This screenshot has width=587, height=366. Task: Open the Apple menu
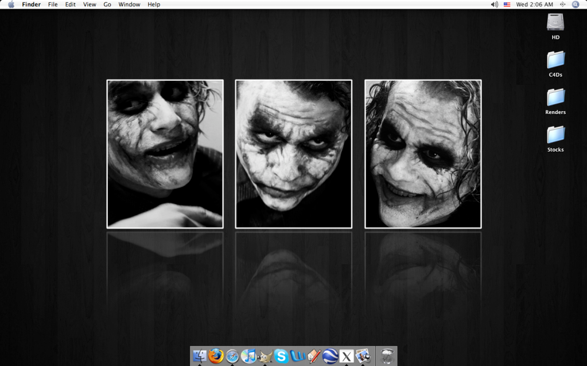[11, 5]
